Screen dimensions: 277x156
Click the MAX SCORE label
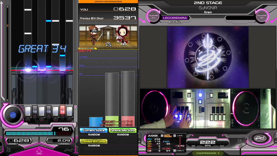point(87,48)
